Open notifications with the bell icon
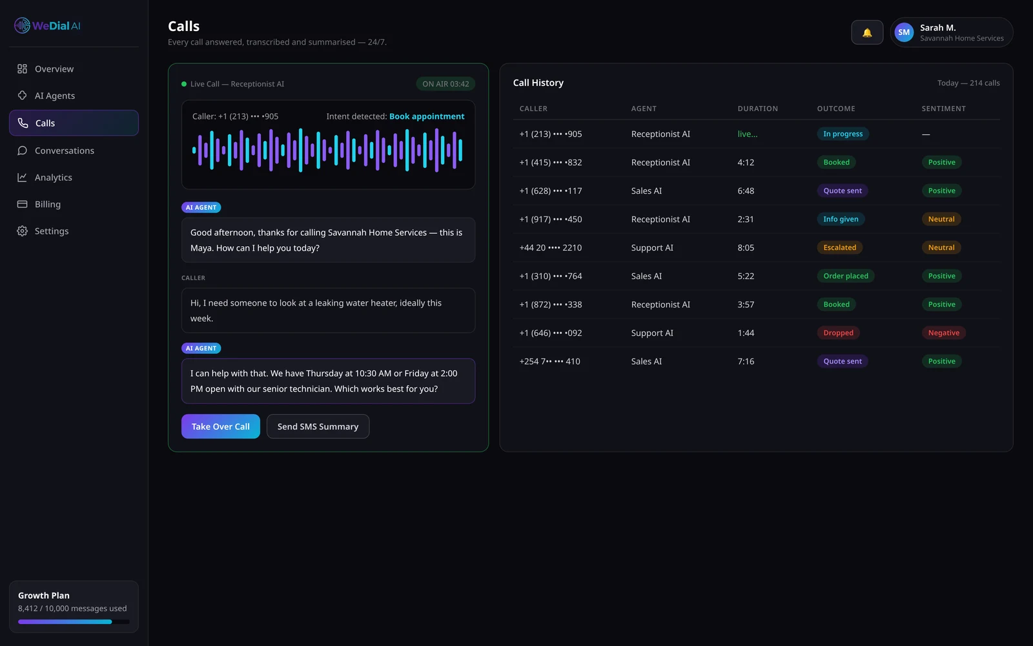 coord(867,32)
